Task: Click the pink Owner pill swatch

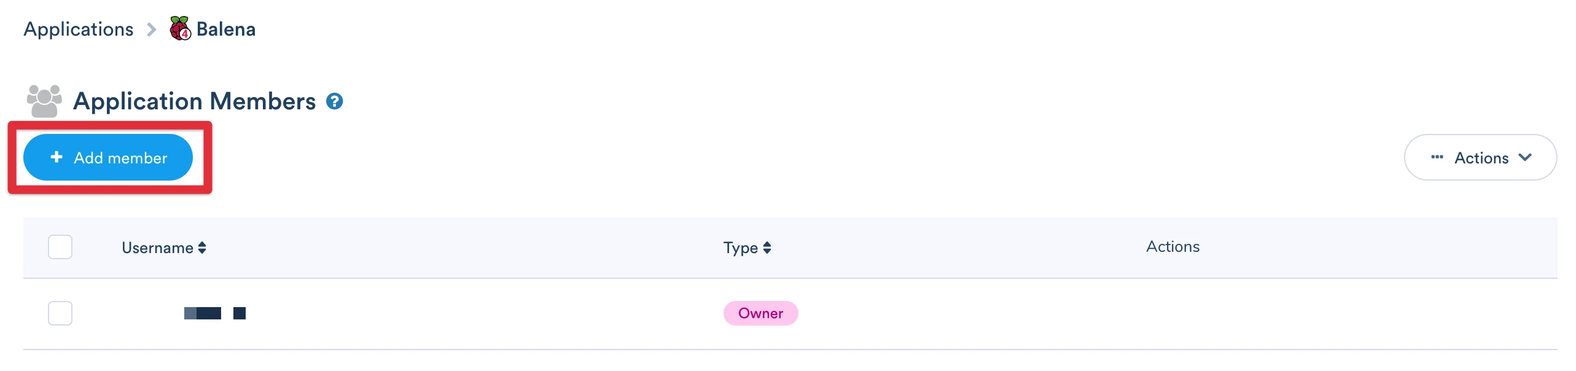Action: coord(760,313)
